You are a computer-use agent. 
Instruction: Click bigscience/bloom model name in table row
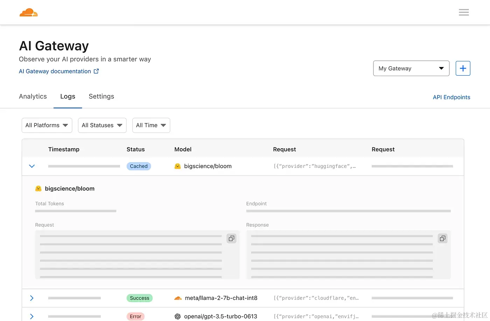click(208, 166)
